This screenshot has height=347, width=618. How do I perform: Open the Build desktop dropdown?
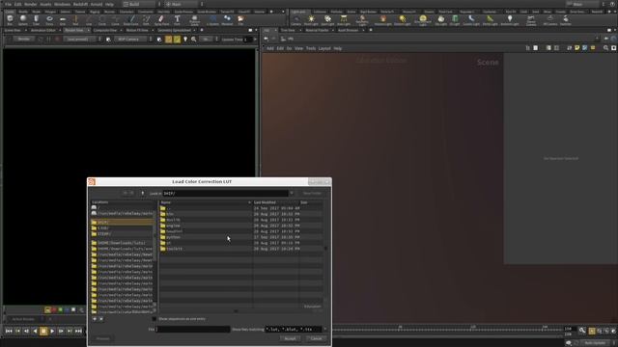(141, 4)
